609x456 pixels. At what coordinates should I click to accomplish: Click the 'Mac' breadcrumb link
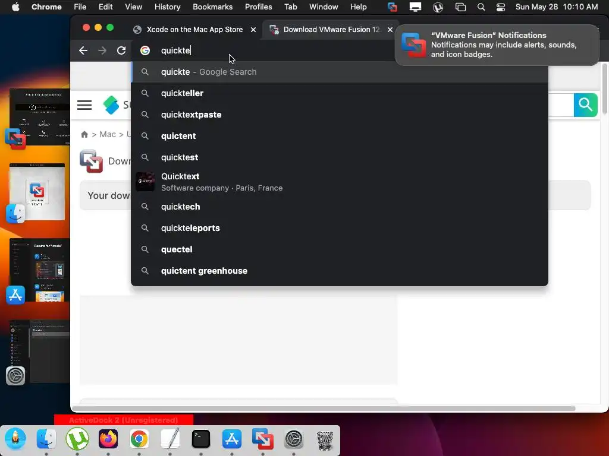coord(108,134)
